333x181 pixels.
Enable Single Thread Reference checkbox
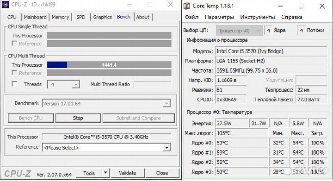click(14, 44)
